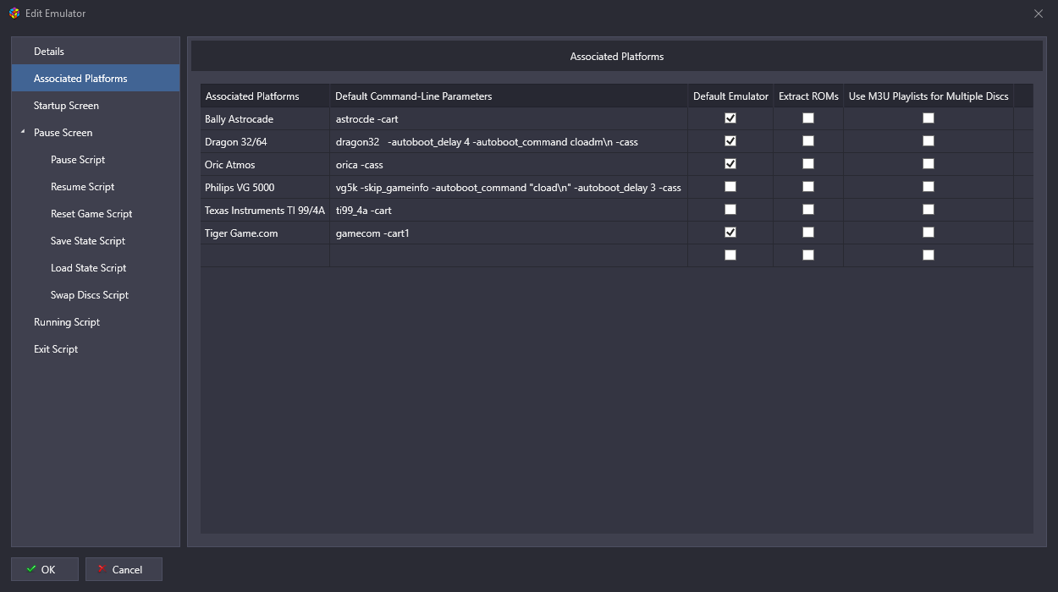Edit the 'gamecom -cart1' parameters cell

(509, 233)
